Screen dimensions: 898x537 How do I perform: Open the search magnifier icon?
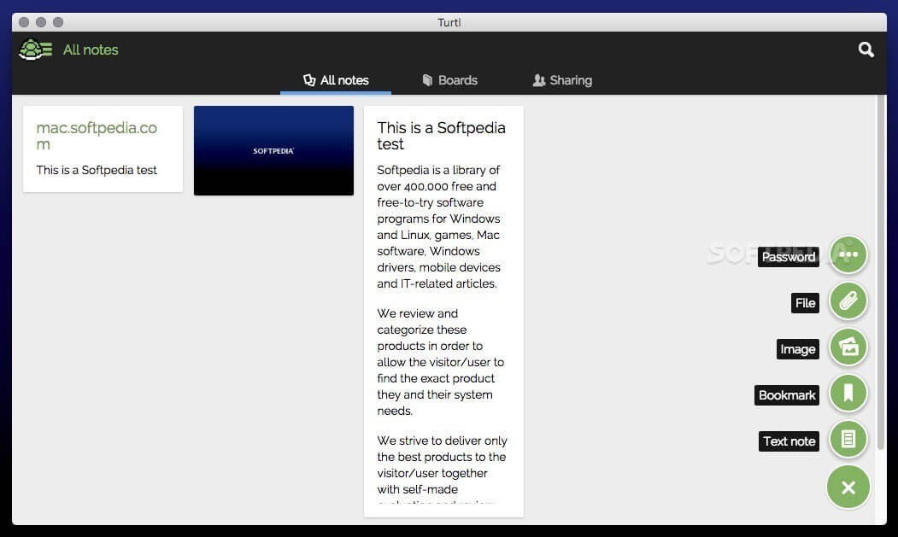(x=866, y=50)
